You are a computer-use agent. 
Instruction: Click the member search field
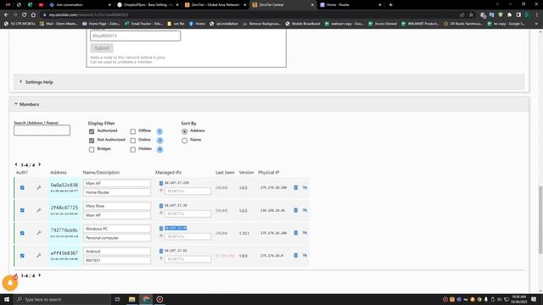(42, 130)
